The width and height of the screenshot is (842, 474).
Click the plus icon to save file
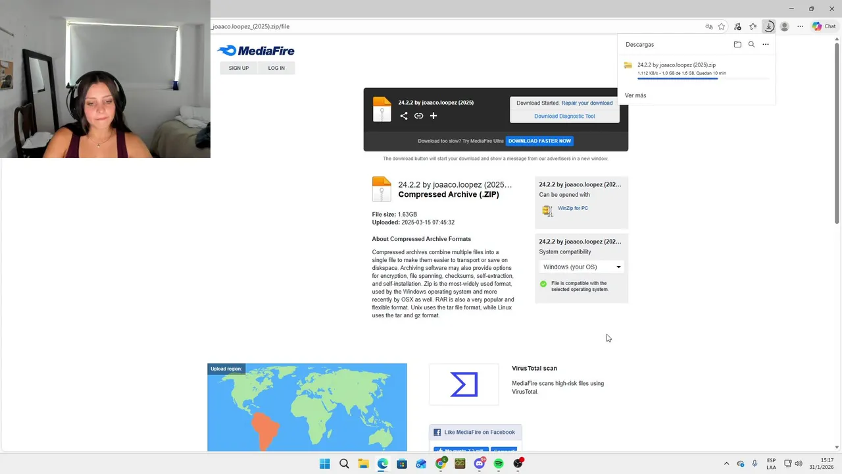tap(433, 116)
